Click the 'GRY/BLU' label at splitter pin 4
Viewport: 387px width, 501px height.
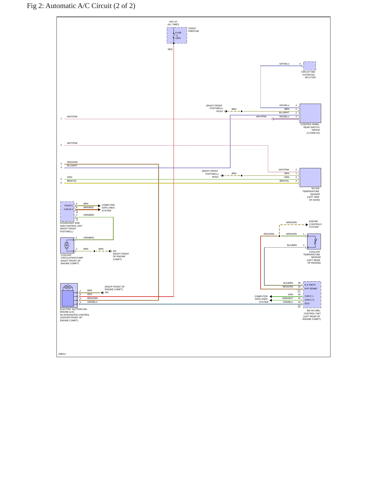284,64
